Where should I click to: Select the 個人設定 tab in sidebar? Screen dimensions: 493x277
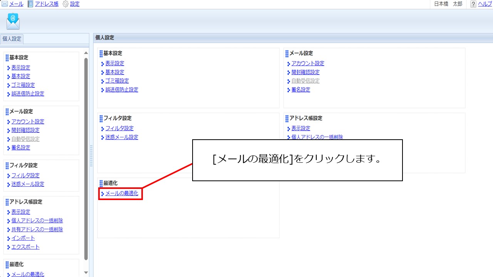[x=12, y=39]
